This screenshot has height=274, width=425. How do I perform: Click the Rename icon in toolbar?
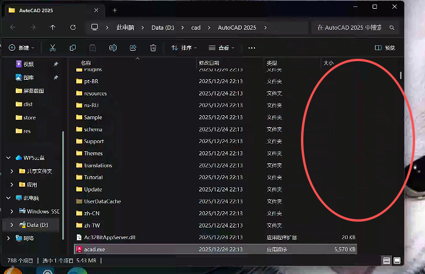113,48
